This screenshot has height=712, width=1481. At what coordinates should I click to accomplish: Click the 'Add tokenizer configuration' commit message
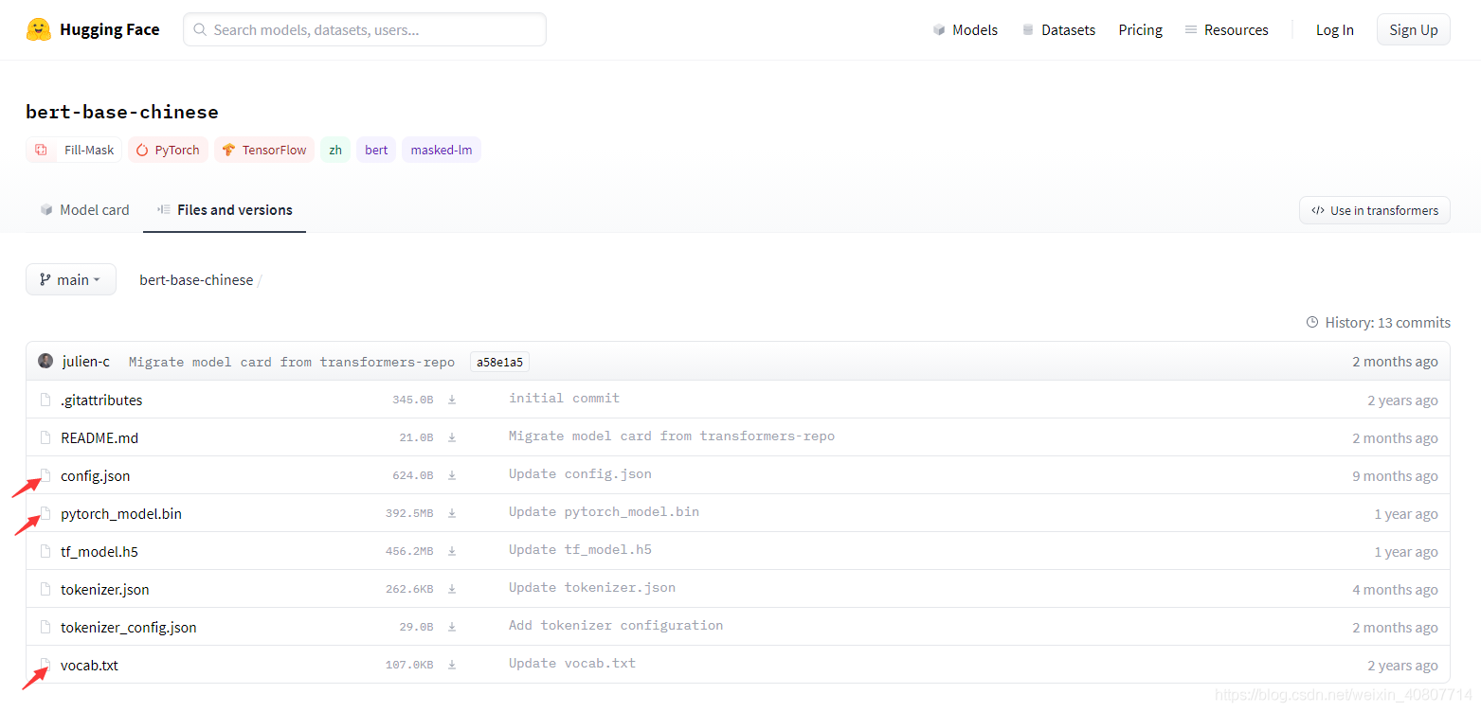pos(616,625)
